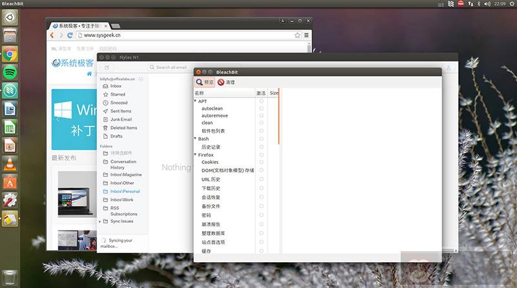Open Files manager launcher icon
This screenshot has height=288, width=517.
10,36
